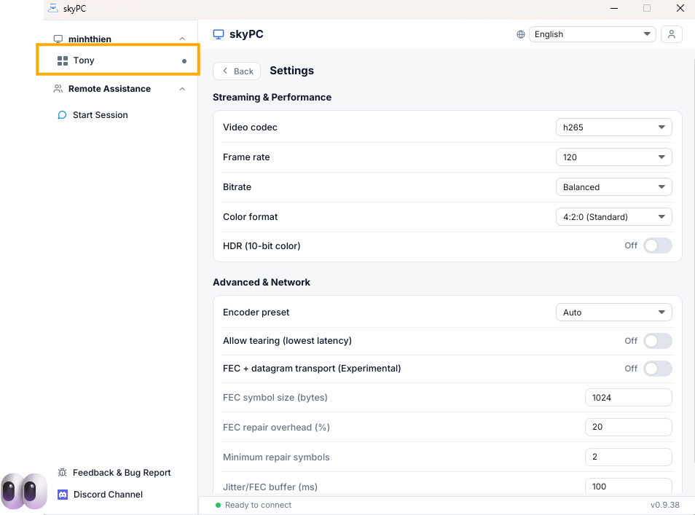Go back using the Back button

pyautogui.click(x=237, y=71)
